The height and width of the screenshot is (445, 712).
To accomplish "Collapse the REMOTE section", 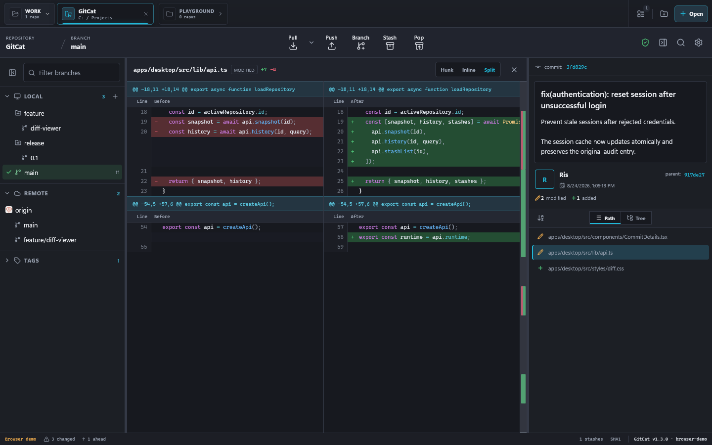I will [x=7, y=193].
